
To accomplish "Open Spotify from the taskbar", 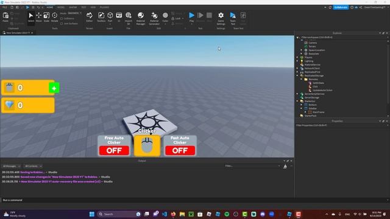I will [227, 214].
